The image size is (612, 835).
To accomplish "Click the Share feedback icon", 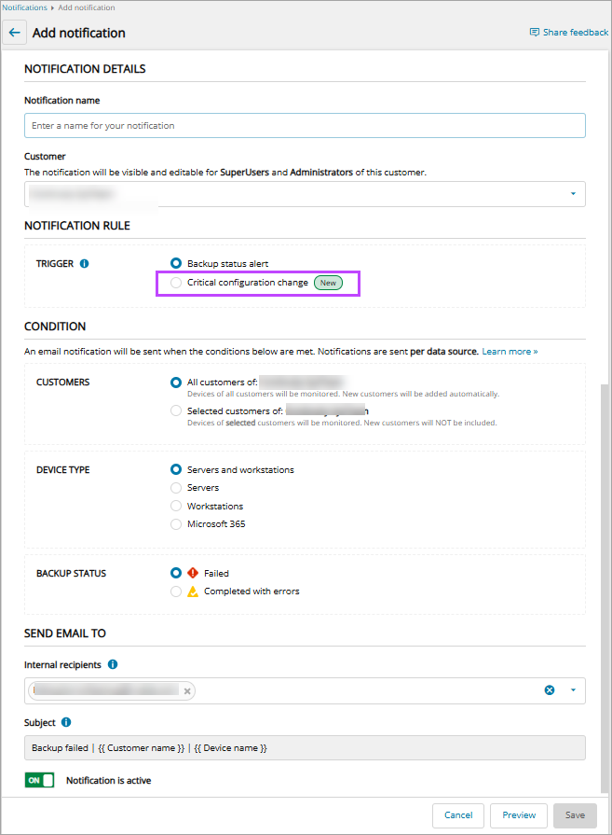I will (535, 33).
